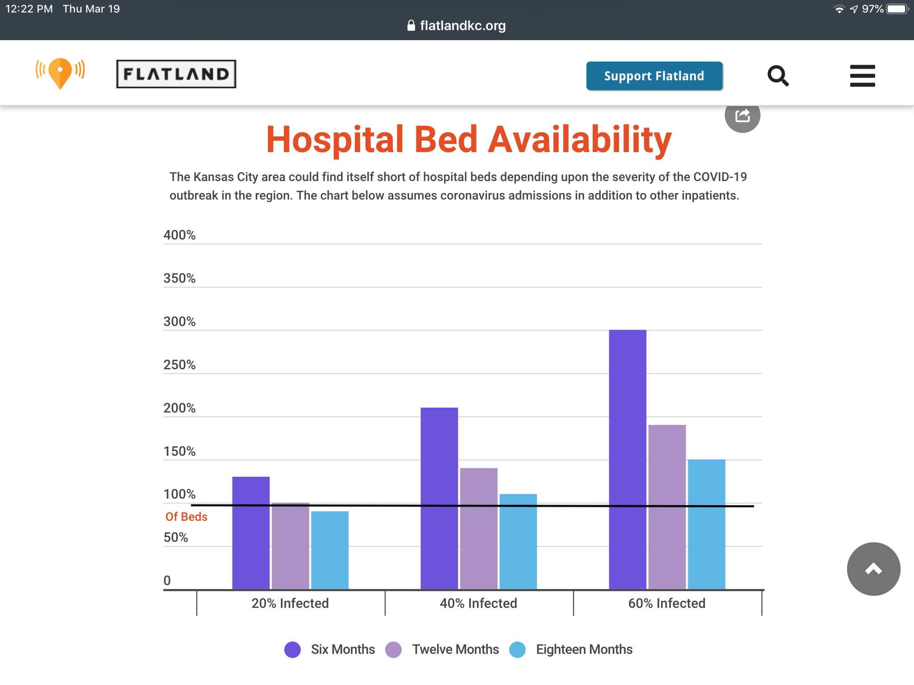Click the Support Flatland button

(654, 76)
